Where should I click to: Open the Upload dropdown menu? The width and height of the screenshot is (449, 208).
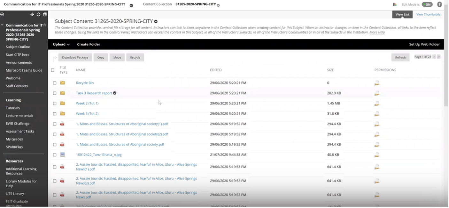click(x=61, y=44)
